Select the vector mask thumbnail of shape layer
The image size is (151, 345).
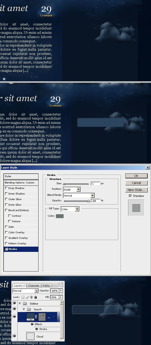[42, 317]
